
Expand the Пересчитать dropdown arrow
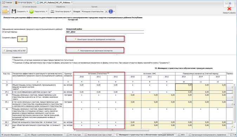pos(47,12)
